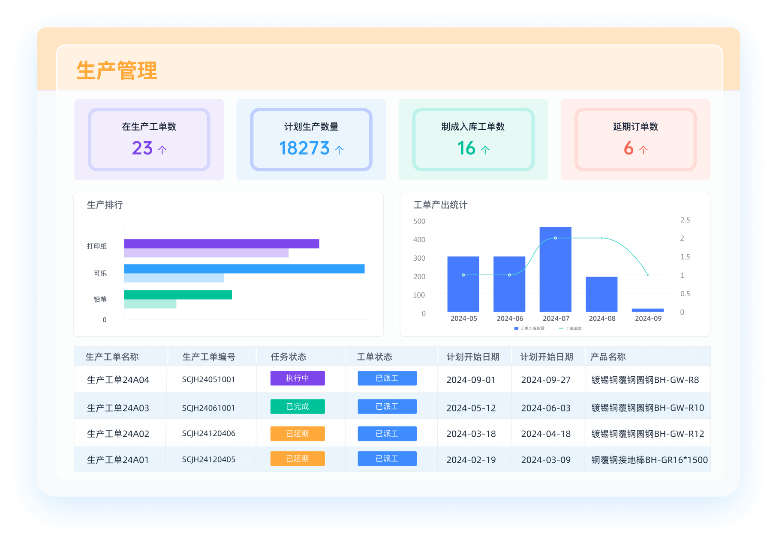Viewport: 776px width, 542px height.
Task: Toggle 工单单数 series in the chart legend
Action: point(571,328)
